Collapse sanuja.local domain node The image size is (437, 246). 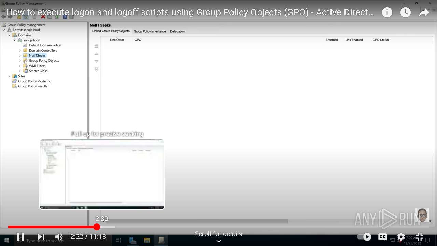pos(15,40)
